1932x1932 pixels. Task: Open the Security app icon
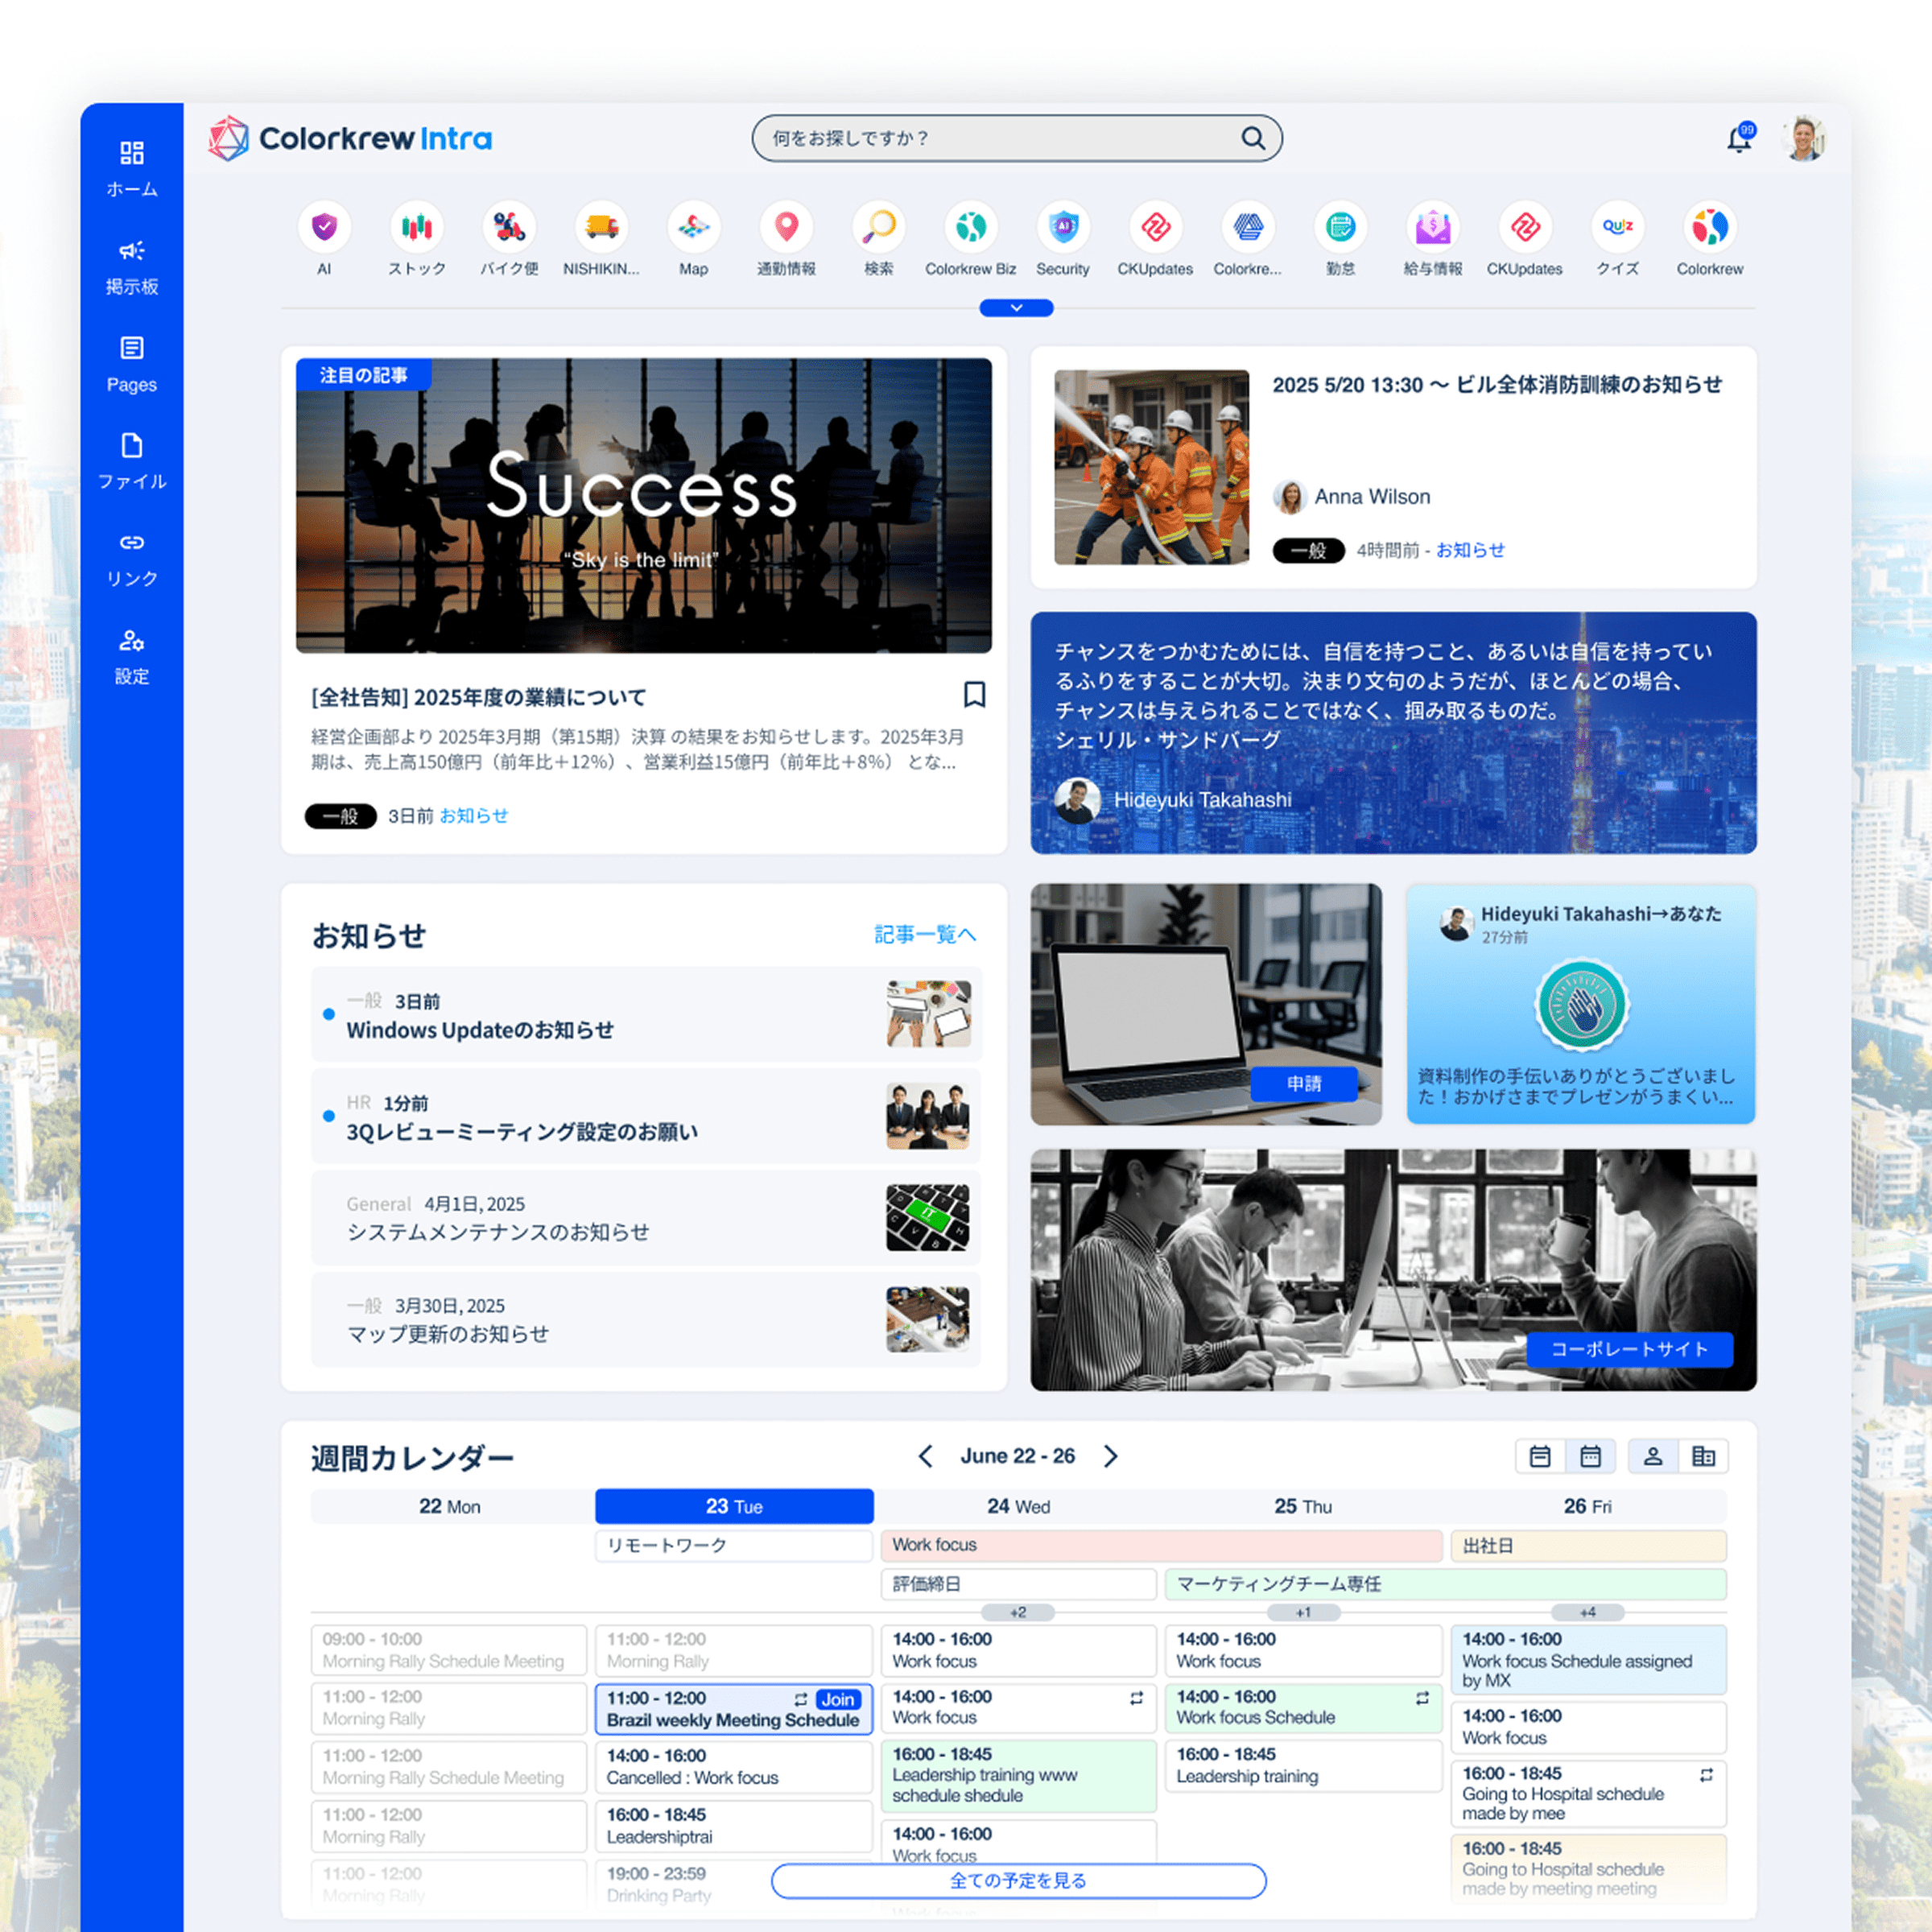[1063, 228]
